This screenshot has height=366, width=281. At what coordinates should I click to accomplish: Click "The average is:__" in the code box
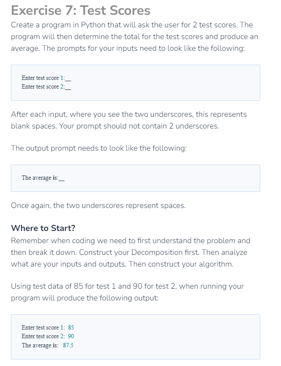click(43, 178)
